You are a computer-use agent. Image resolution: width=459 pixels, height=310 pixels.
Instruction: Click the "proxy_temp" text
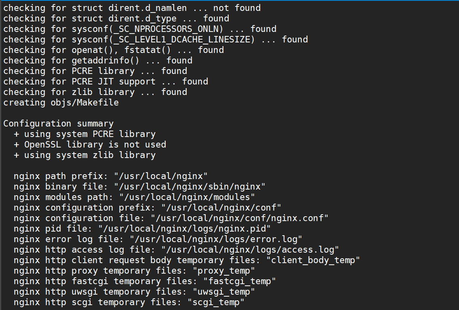click(224, 271)
